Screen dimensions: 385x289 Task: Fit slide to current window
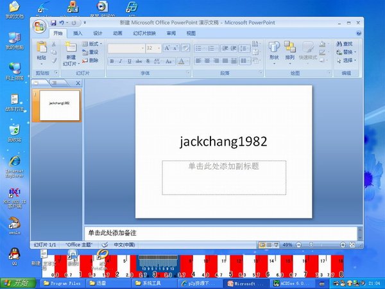(352, 245)
